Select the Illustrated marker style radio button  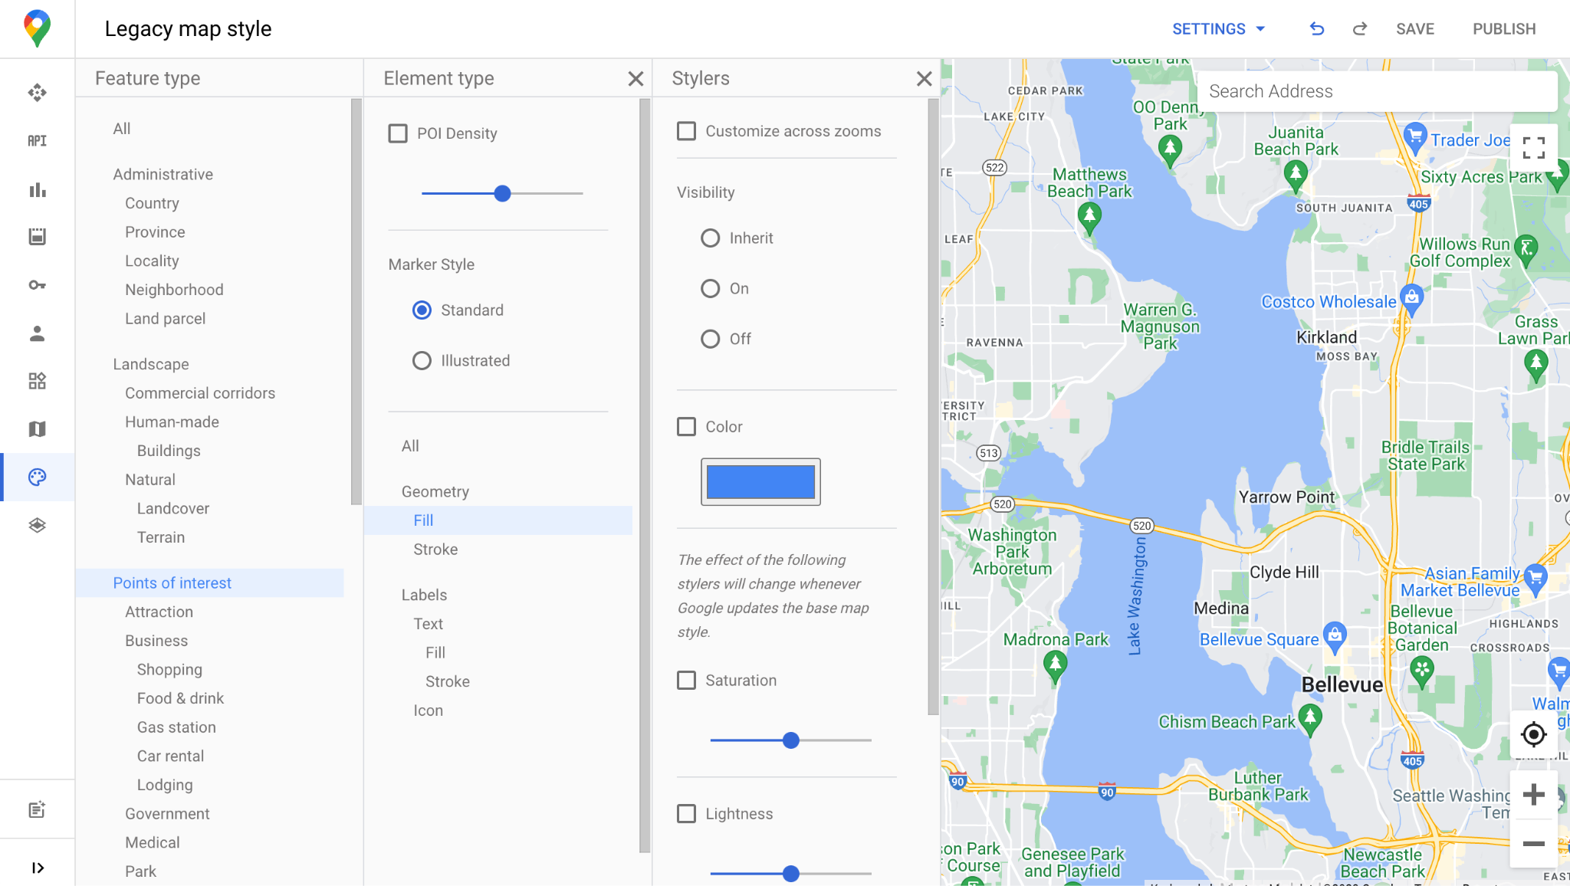[422, 360]
